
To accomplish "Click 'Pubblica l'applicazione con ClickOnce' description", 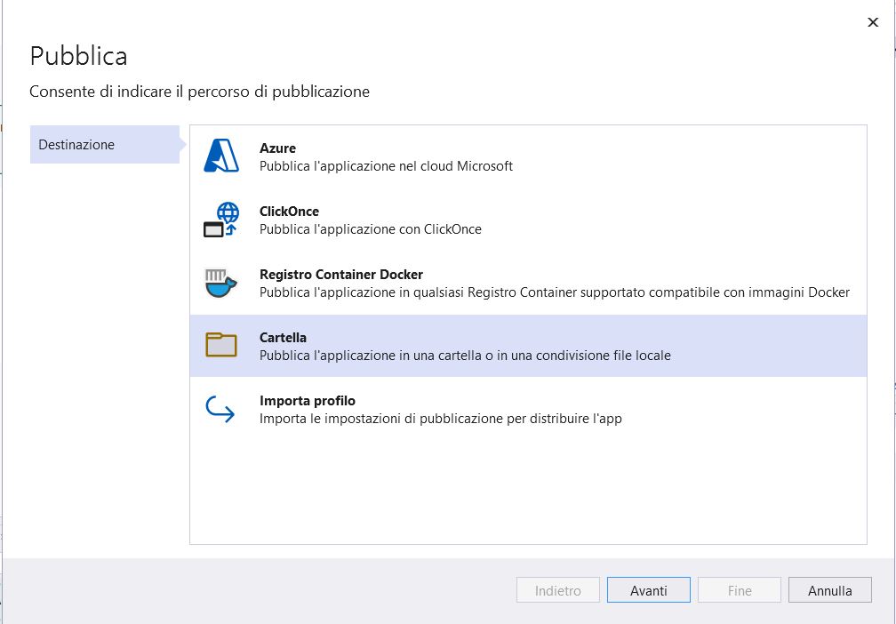I will coord(371,229).
